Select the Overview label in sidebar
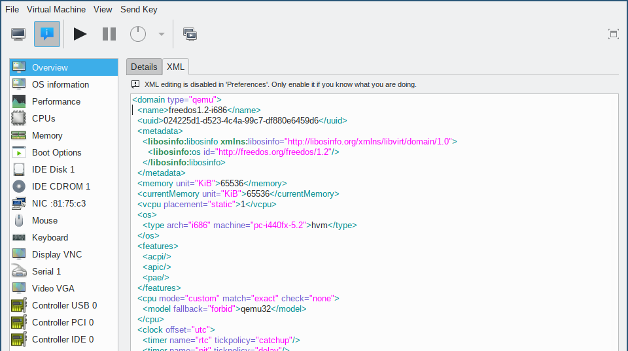628x351 pixels. (50, 67)
